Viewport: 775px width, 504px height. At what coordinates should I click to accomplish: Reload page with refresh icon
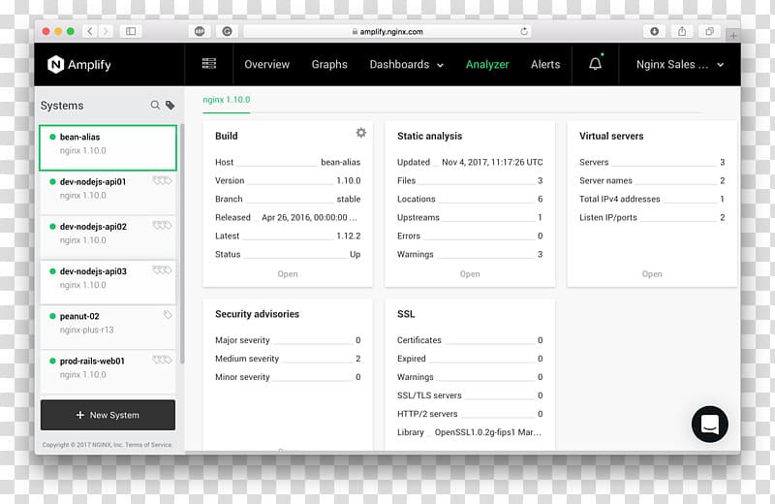tap(524, 31)
